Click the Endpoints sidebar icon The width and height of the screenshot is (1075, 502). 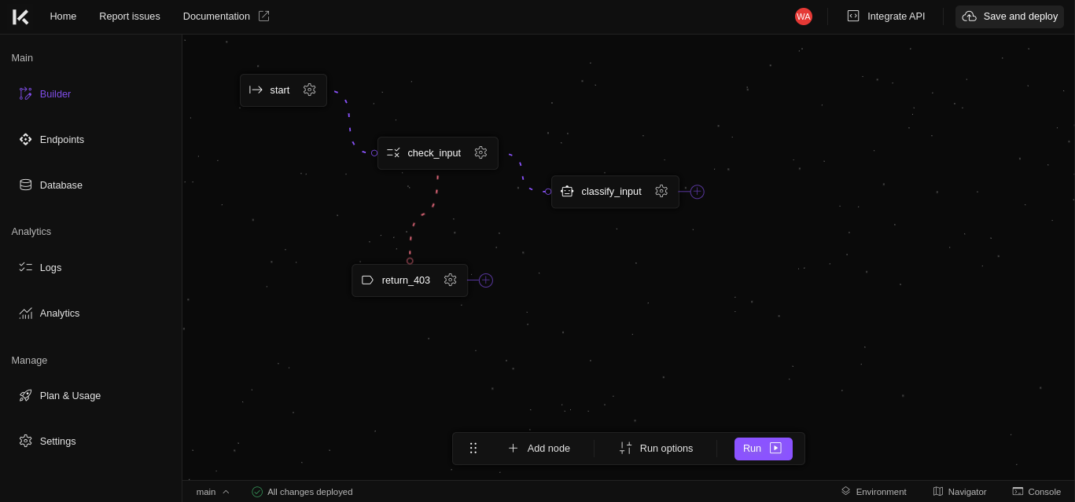pyautogui.click(x=26, y=140)
